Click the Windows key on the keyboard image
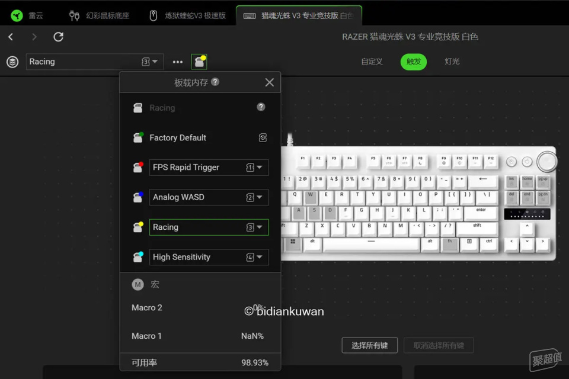This screenshot has width=569, height=379. [292, 244]
